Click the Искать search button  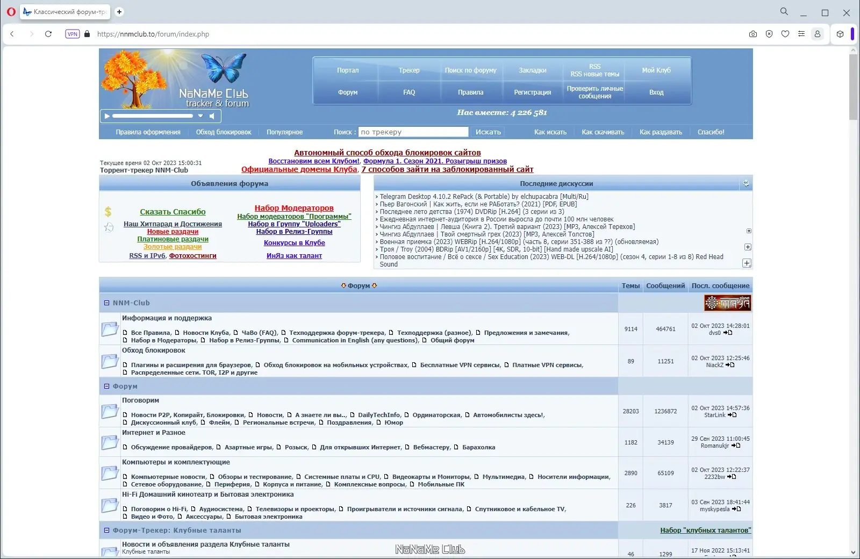click(488, 132)
